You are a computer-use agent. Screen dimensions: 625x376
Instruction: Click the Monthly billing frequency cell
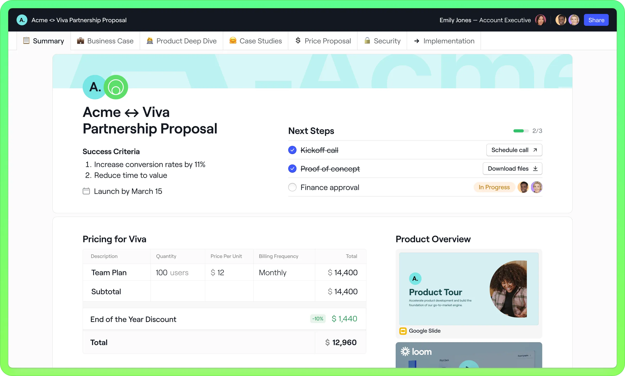pos(273,273)
